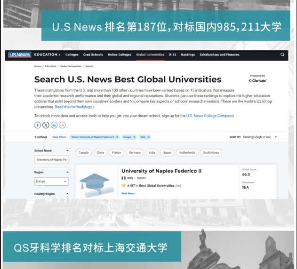Open the Rankings nav item

(x=188, y=55)
